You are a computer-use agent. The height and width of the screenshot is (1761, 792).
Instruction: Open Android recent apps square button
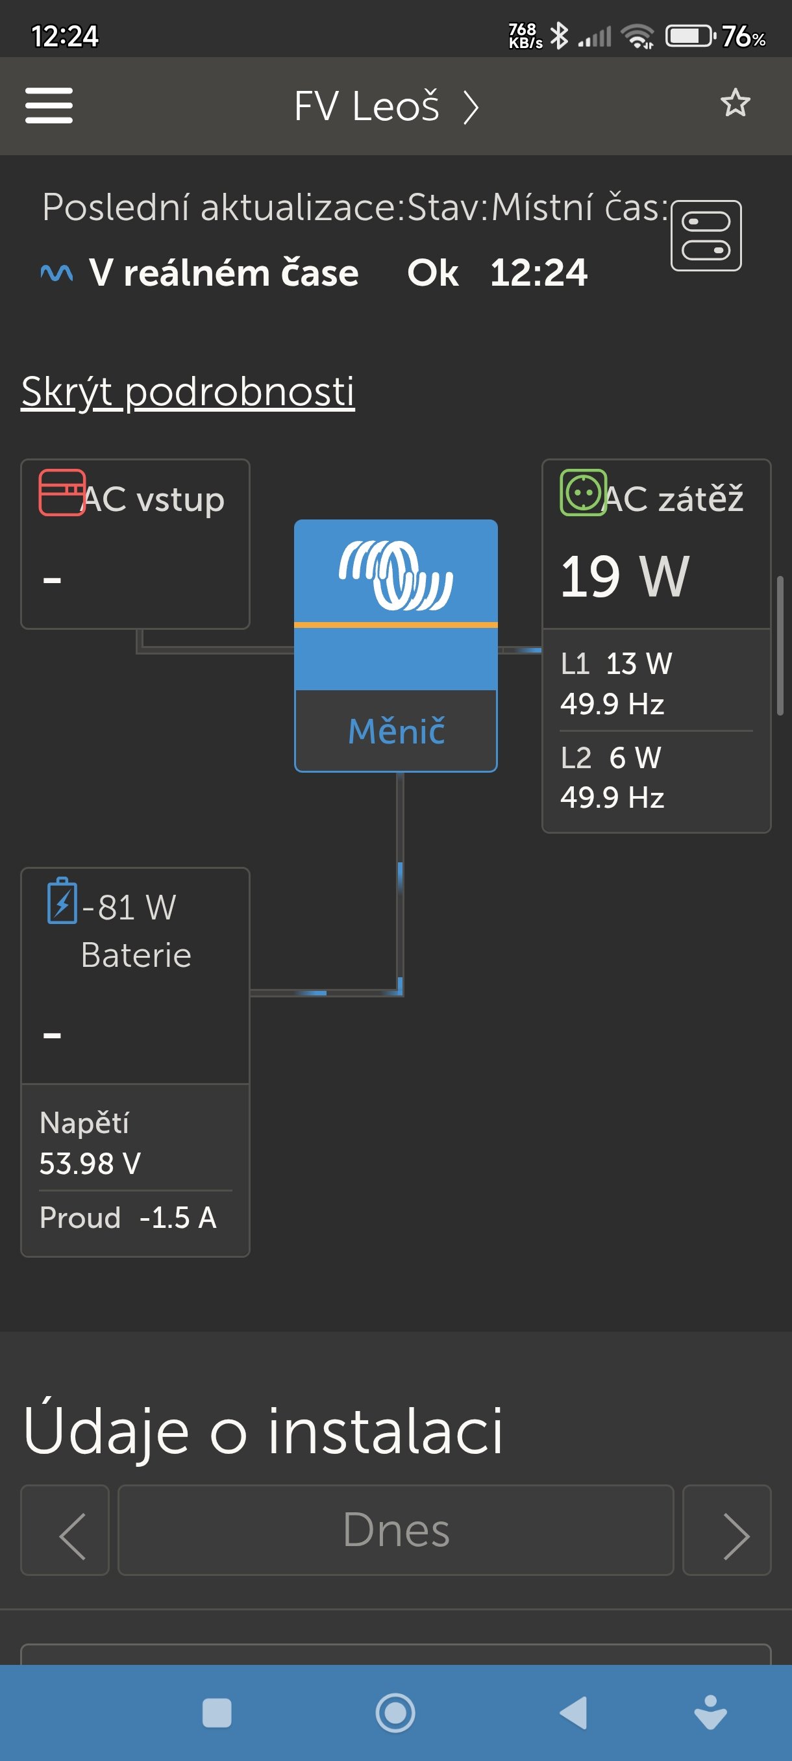coord(217,1713)
